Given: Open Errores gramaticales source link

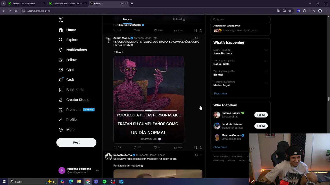Looking at the screenshot, I should (x=130, y=25).
